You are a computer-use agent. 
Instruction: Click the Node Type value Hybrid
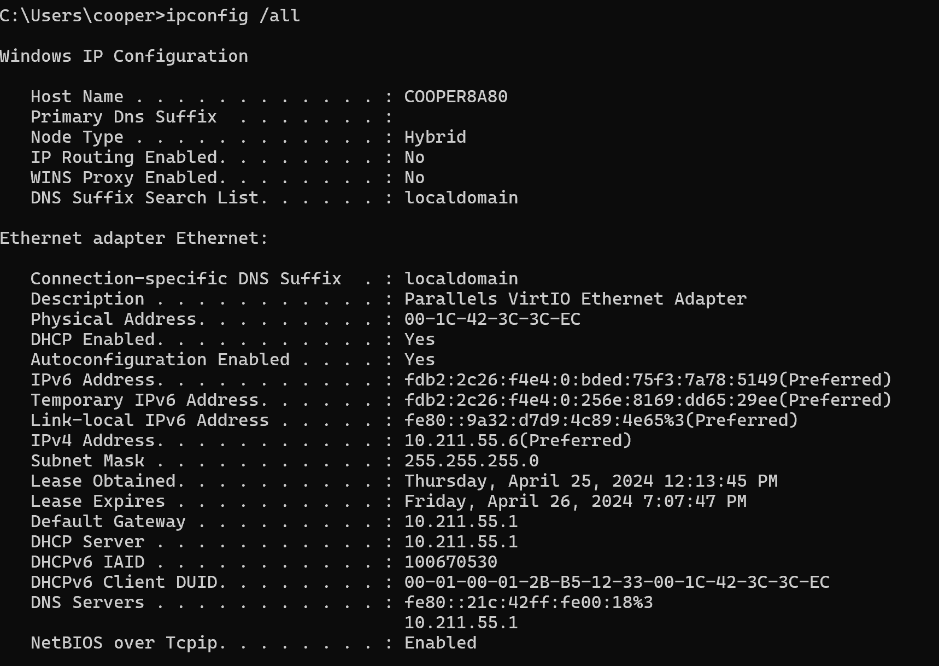pos(435,137)
